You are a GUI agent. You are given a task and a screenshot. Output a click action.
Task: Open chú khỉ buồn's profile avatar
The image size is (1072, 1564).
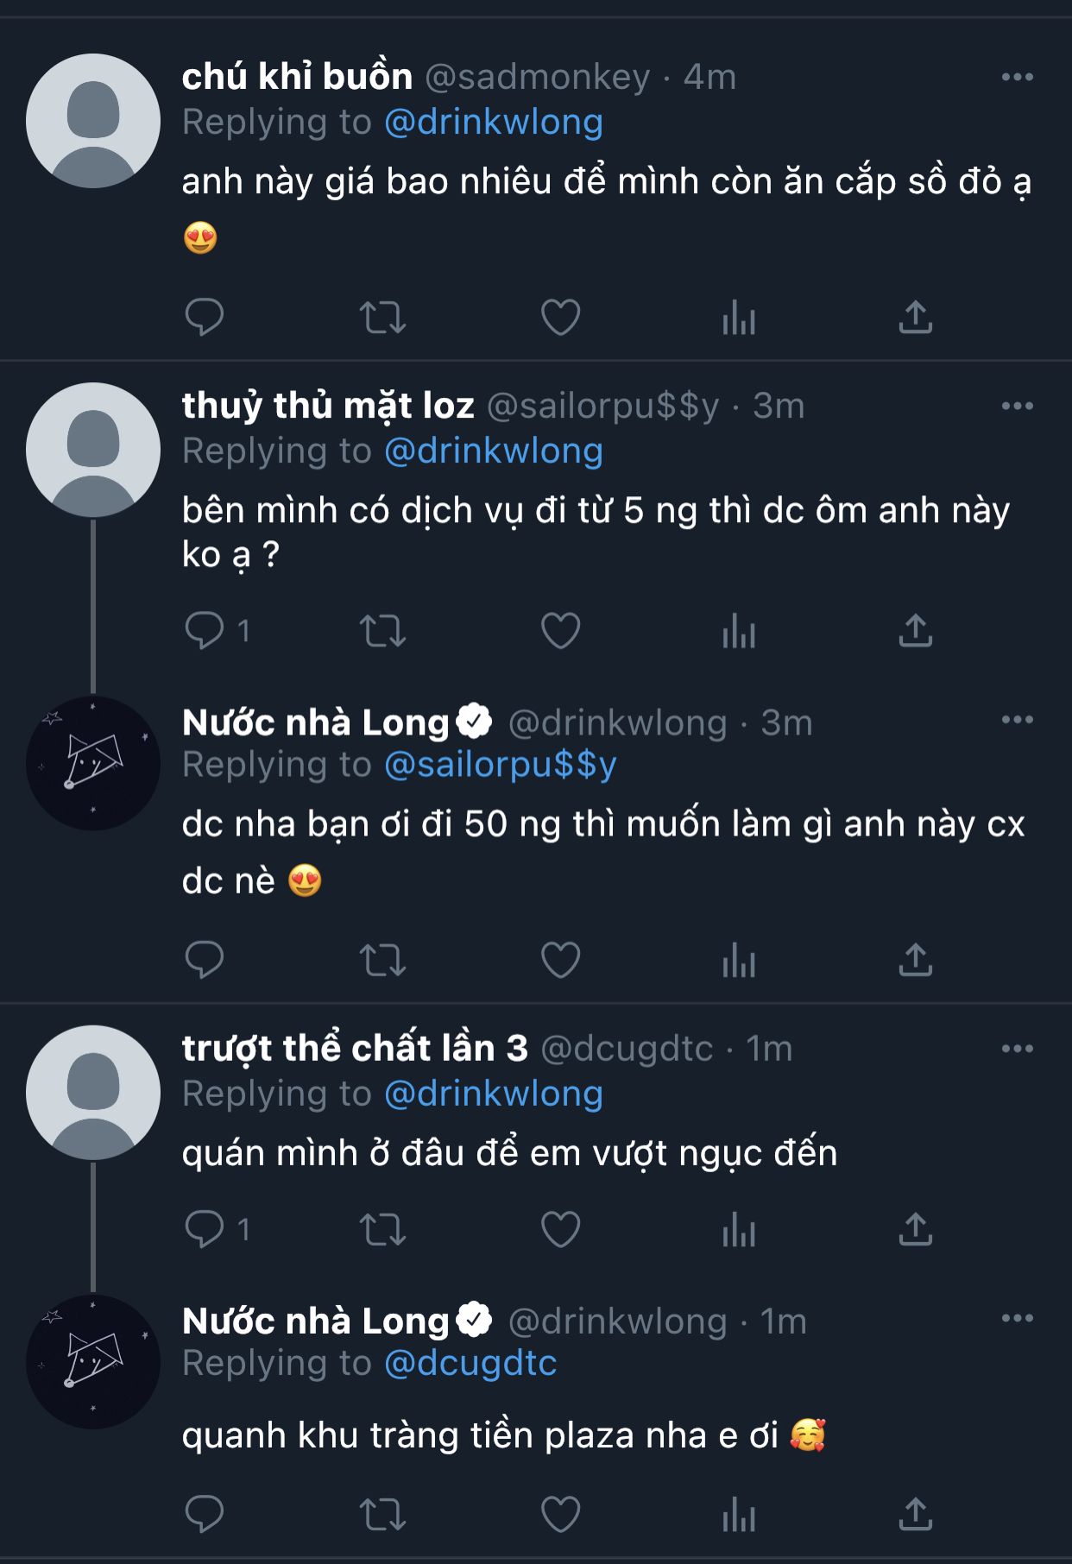(93, 121)
